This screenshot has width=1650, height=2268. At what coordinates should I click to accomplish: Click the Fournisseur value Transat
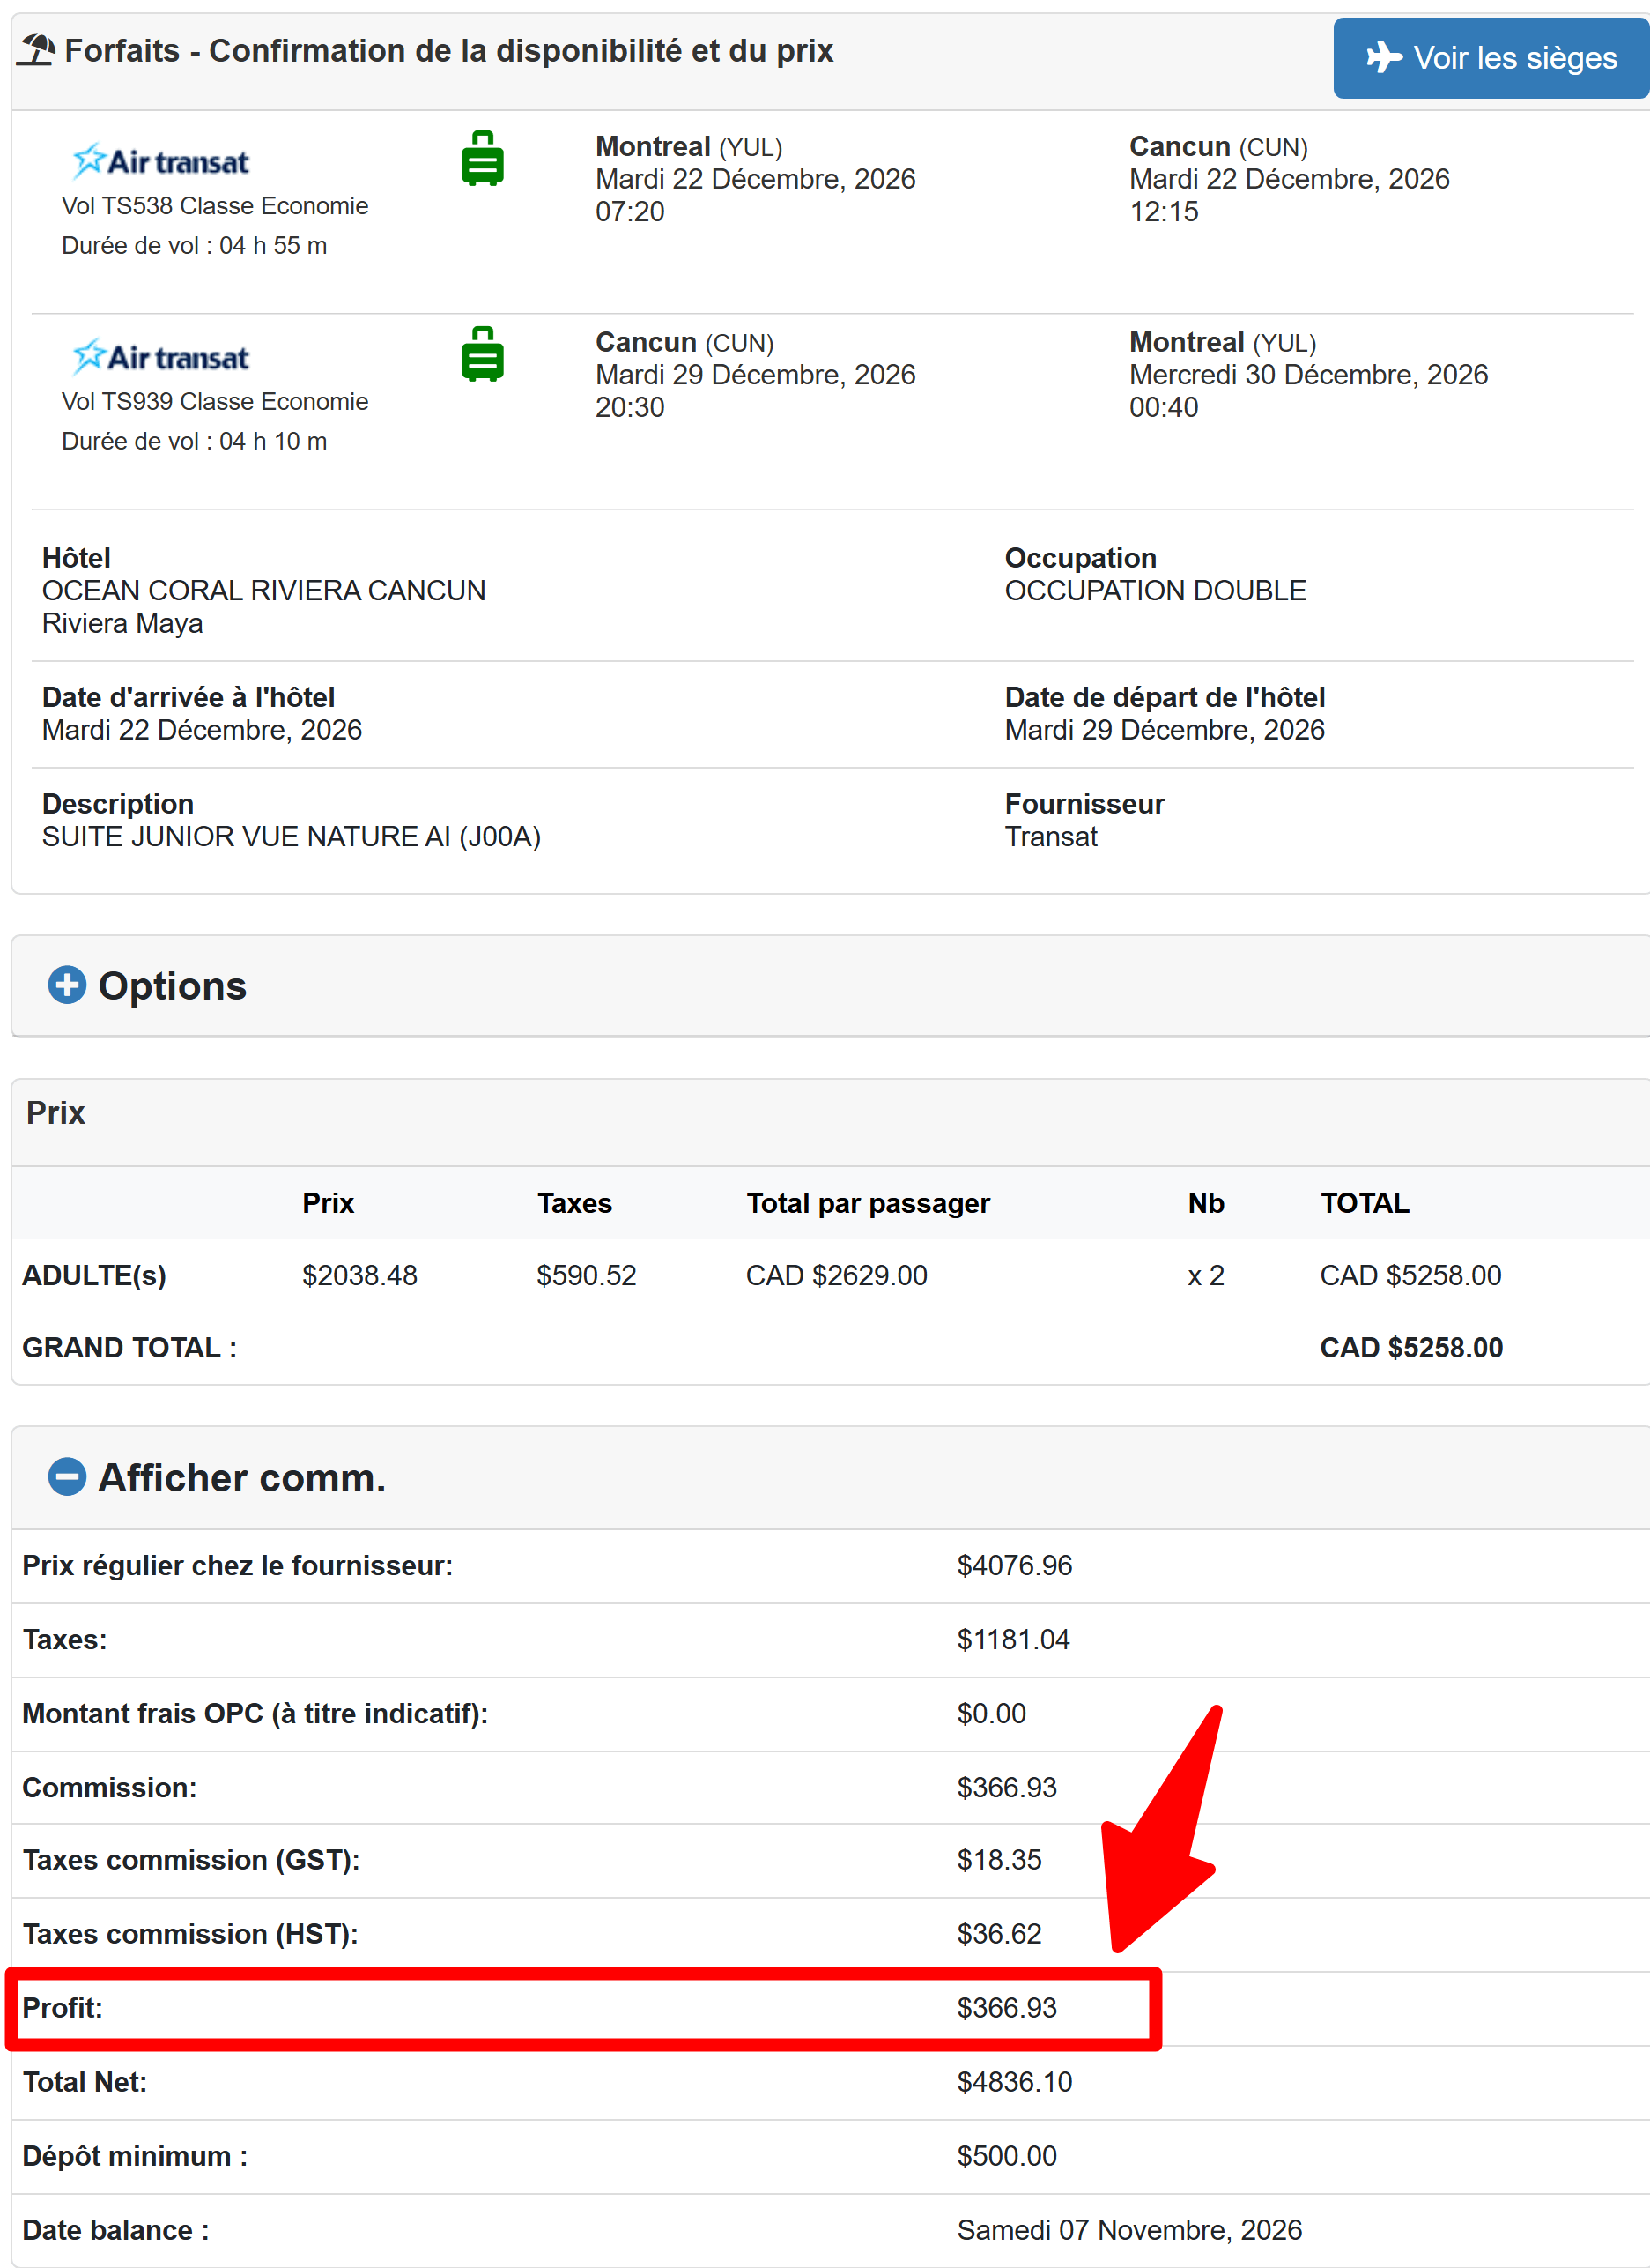(x=1050, y=837)
